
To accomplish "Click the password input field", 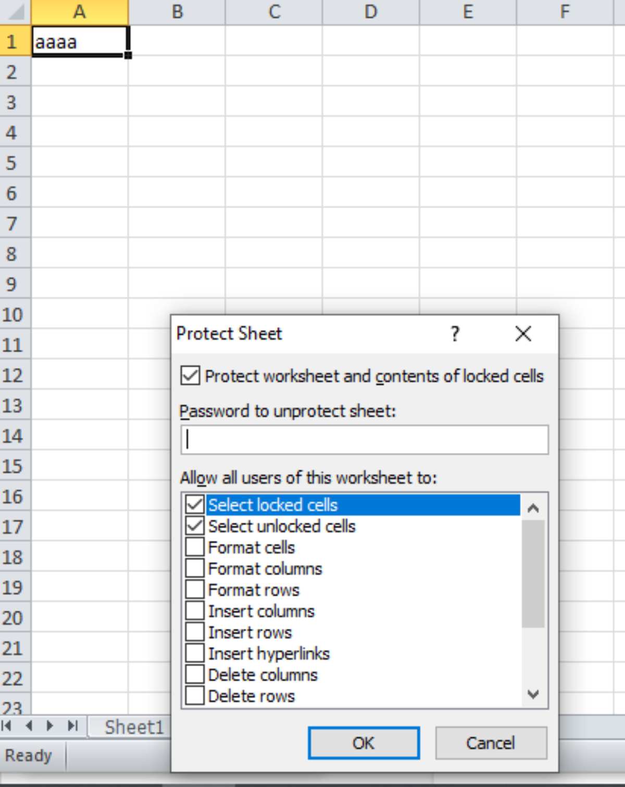I will click(365, 440).
